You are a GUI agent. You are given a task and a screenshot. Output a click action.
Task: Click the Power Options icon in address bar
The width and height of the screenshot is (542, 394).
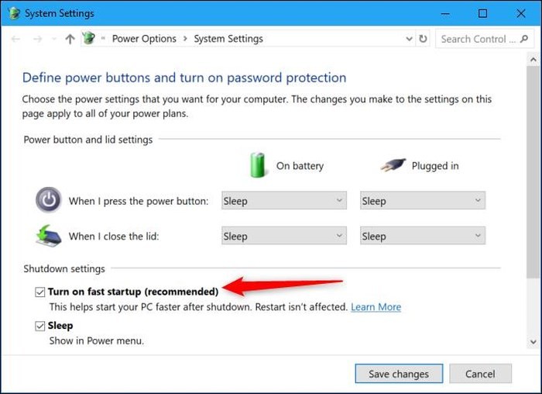pos(88,39)
